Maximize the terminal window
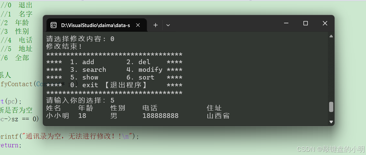This screenshot has height=155, width=366. (305, 23)
